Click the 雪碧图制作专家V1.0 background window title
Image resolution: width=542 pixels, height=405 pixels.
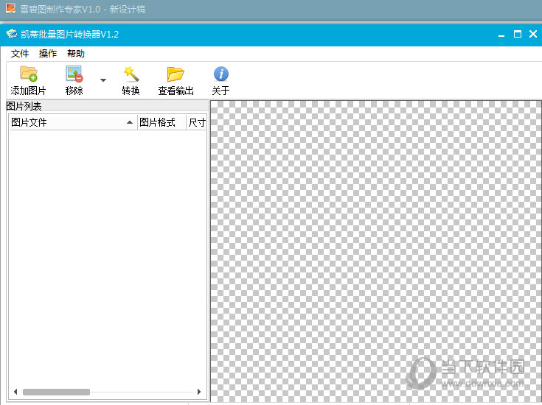pos(83,10)
